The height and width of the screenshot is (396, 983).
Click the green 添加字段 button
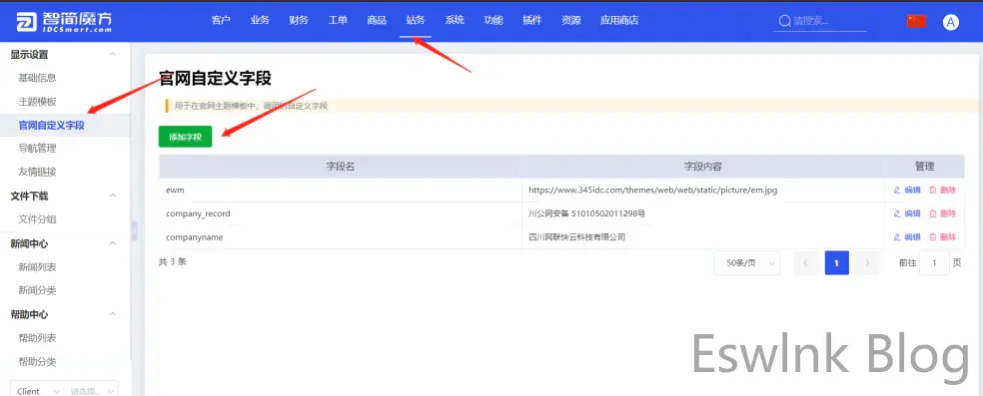click(185, 137)
